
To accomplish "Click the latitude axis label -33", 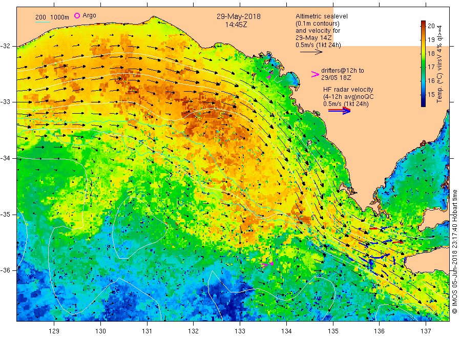I will point(5,102).
